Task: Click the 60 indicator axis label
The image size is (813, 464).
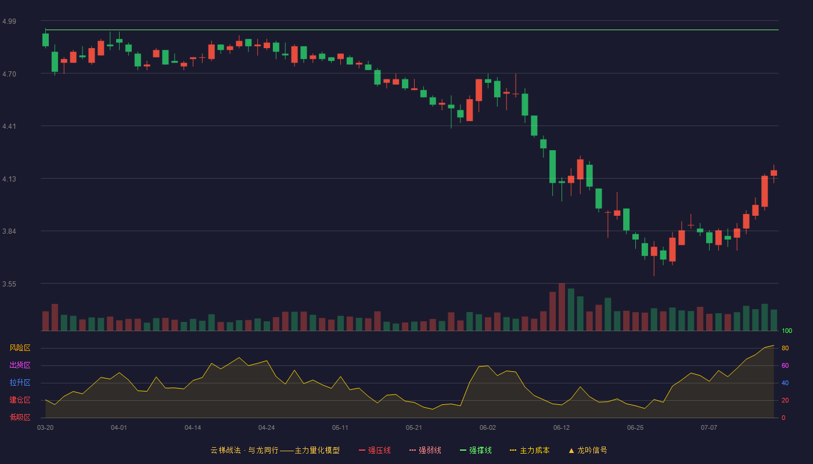Action: tap(785, 365)
